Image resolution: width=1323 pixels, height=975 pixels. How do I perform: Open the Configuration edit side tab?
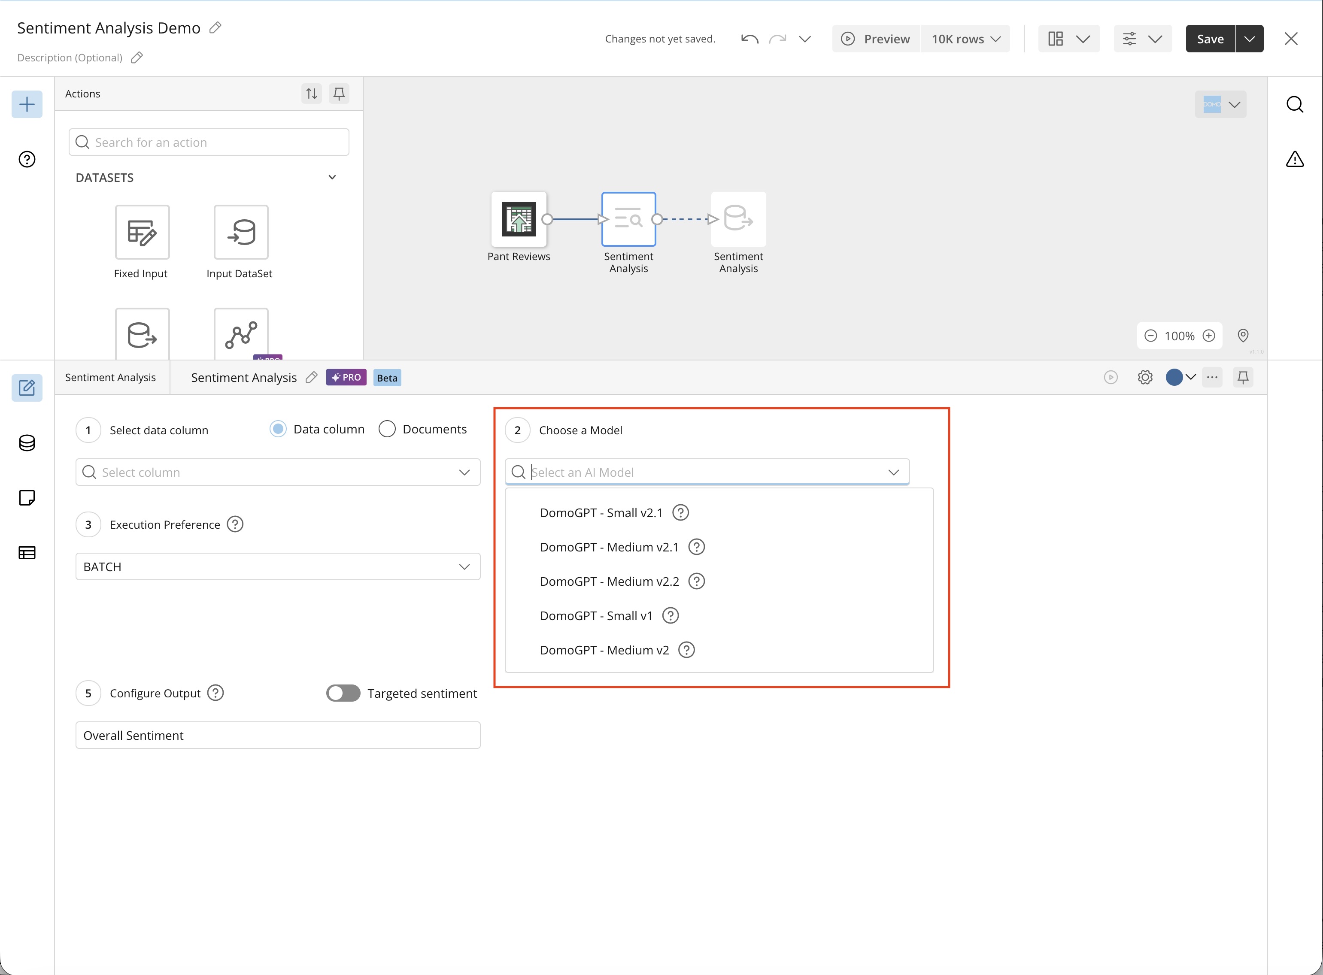(27, 388)
